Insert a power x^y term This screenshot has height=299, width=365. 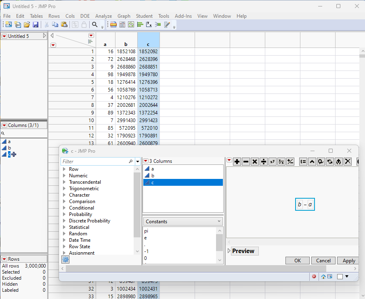(x=272, y=161)
